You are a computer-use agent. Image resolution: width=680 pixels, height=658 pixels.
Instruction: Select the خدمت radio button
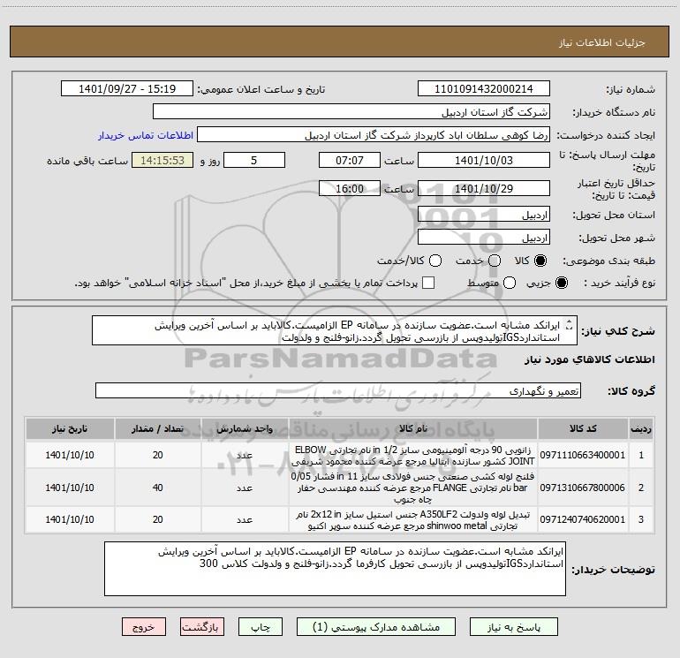(495, 261)
